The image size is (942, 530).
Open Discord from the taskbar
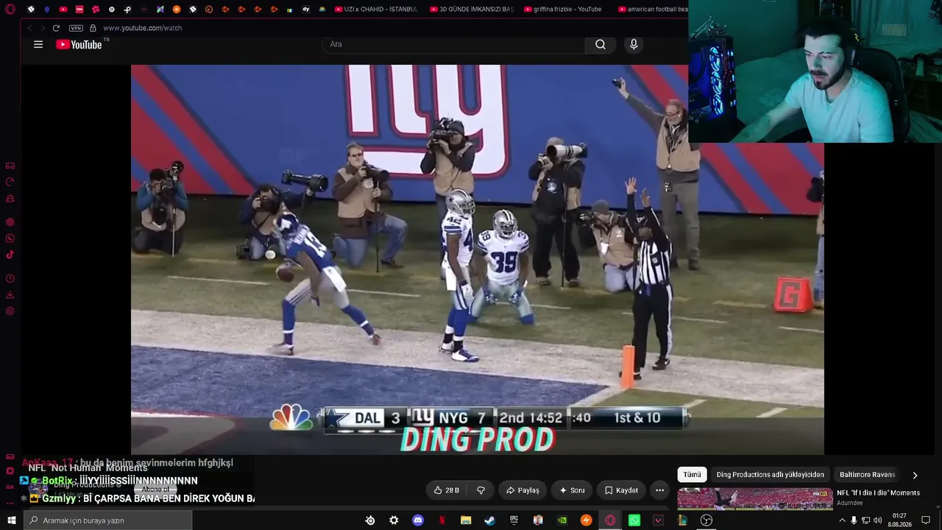[418, 520]
